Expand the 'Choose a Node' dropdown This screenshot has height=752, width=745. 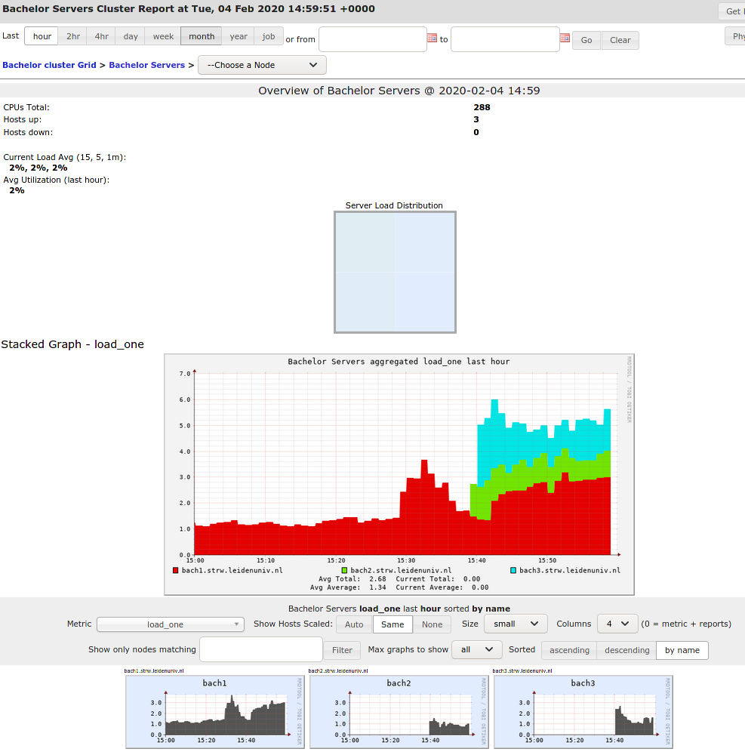click(262, 65)
